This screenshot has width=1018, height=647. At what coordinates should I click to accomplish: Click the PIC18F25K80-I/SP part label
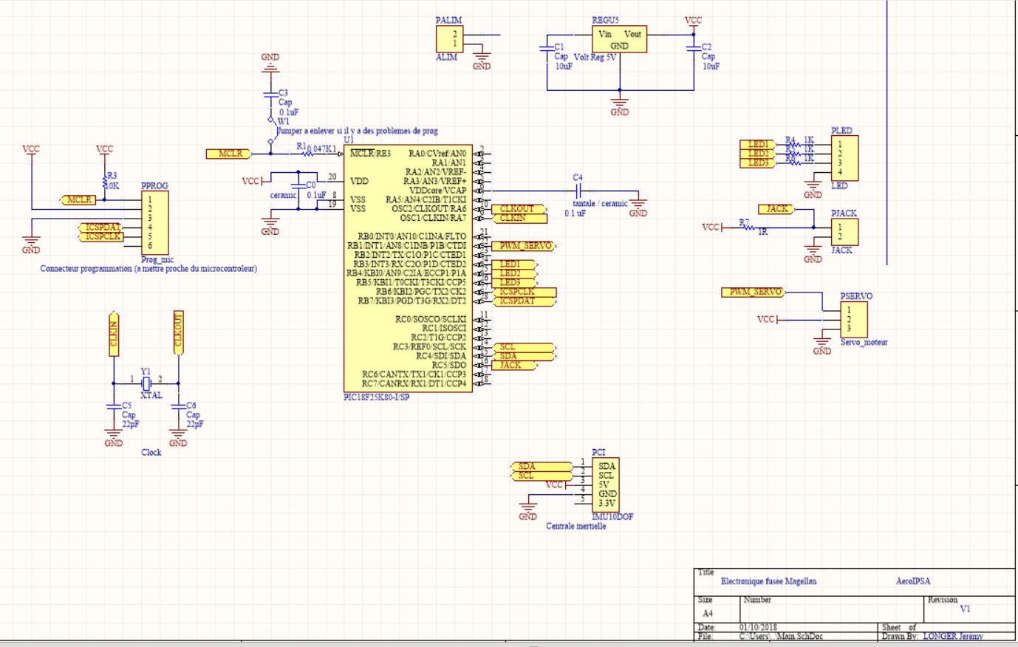click(377, 397)
